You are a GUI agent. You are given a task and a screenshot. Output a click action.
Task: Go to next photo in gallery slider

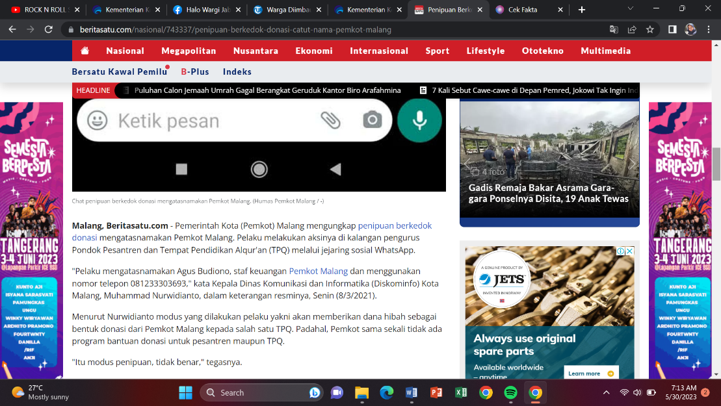tap(632, 162)
